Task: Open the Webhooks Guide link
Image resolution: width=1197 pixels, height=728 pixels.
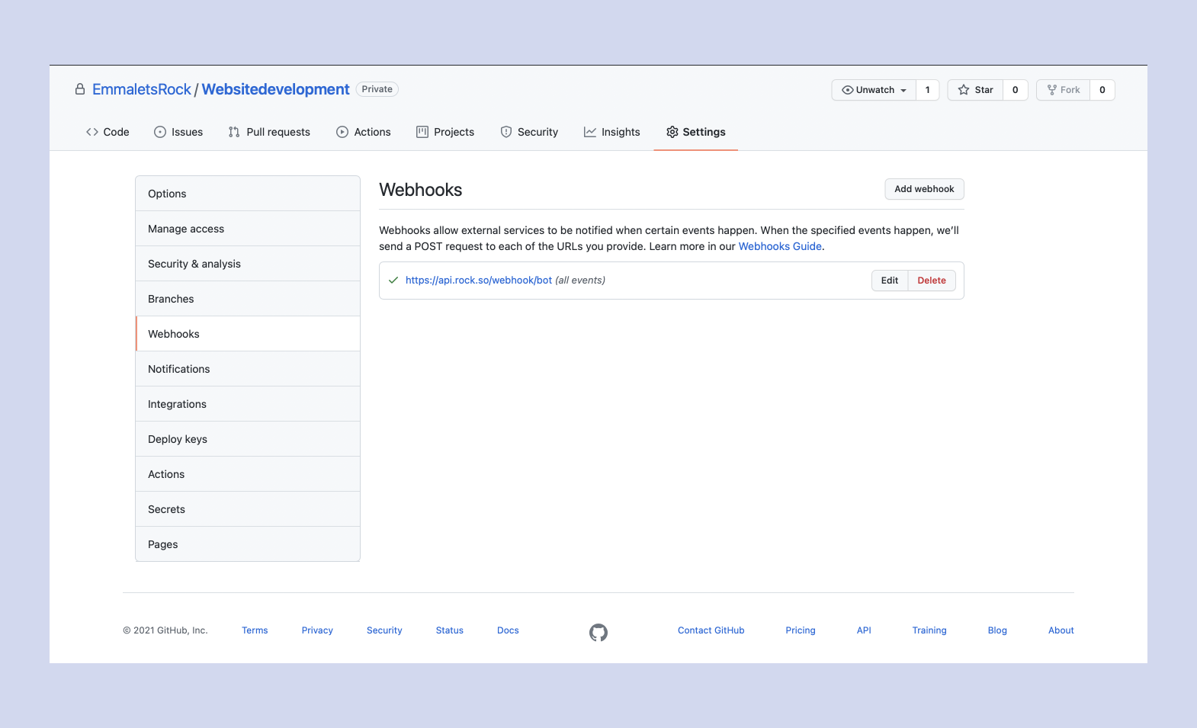Action: (x=779, y=246)
